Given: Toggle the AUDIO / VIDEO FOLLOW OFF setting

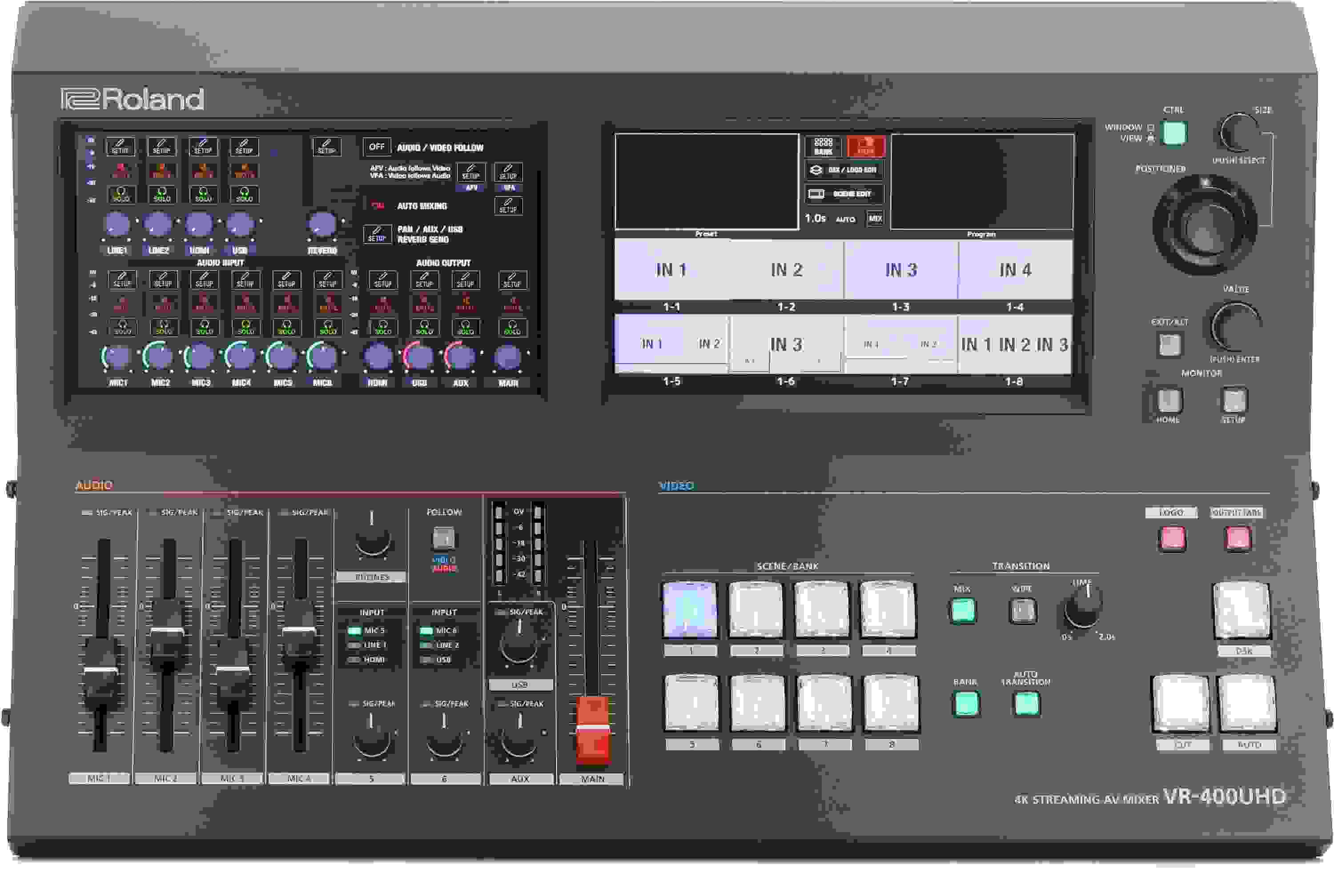Looking at the screenshot, I should [378, 147].
